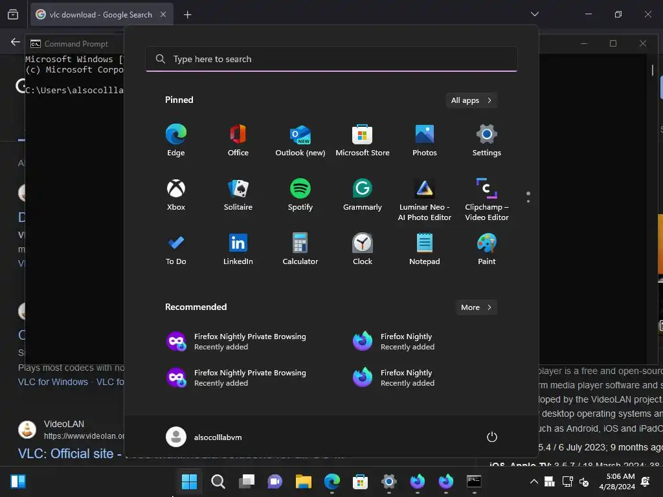
Task: Open a new browser tab
Action: (x=187, y=15)
